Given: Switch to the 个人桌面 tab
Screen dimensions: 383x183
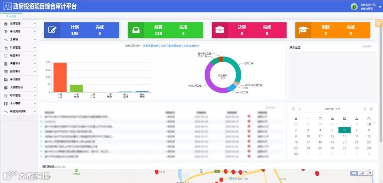Looking at the screenshot, I should 11,16.
